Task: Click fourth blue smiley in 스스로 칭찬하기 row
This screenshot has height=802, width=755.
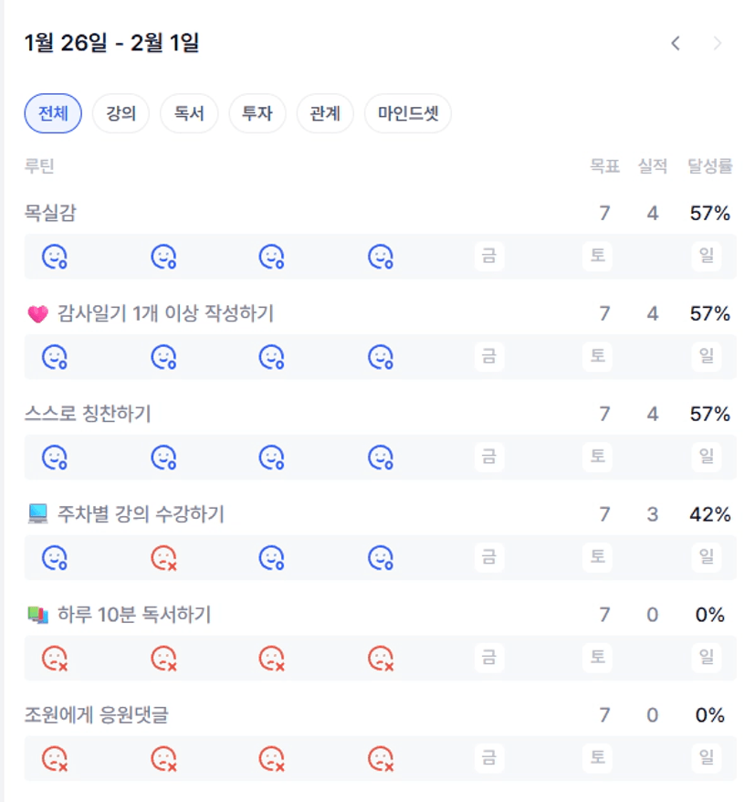Action: [x=381, y=457]
